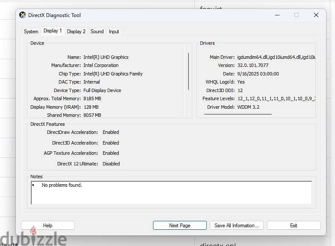Click the 'Display Memory (VRAM):' label

coord(56,107)
